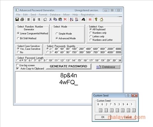153x127 pixels.
Task: Click the Database button beside Generate Password
Action: pos(108,67)
